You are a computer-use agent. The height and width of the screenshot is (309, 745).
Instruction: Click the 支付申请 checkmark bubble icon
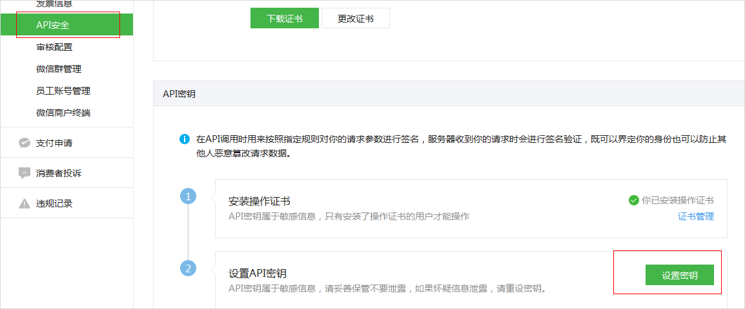point(25,143)
